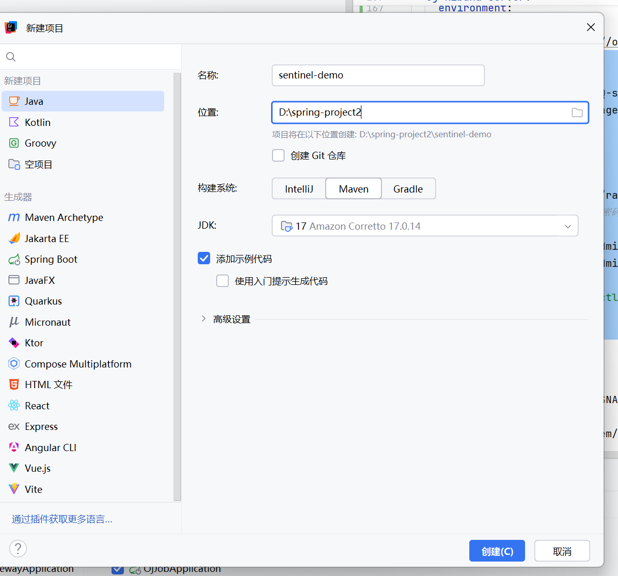This screenshot has height=576, width=618.
Task: Select Micronaut entry
Action: coord(83,322)
